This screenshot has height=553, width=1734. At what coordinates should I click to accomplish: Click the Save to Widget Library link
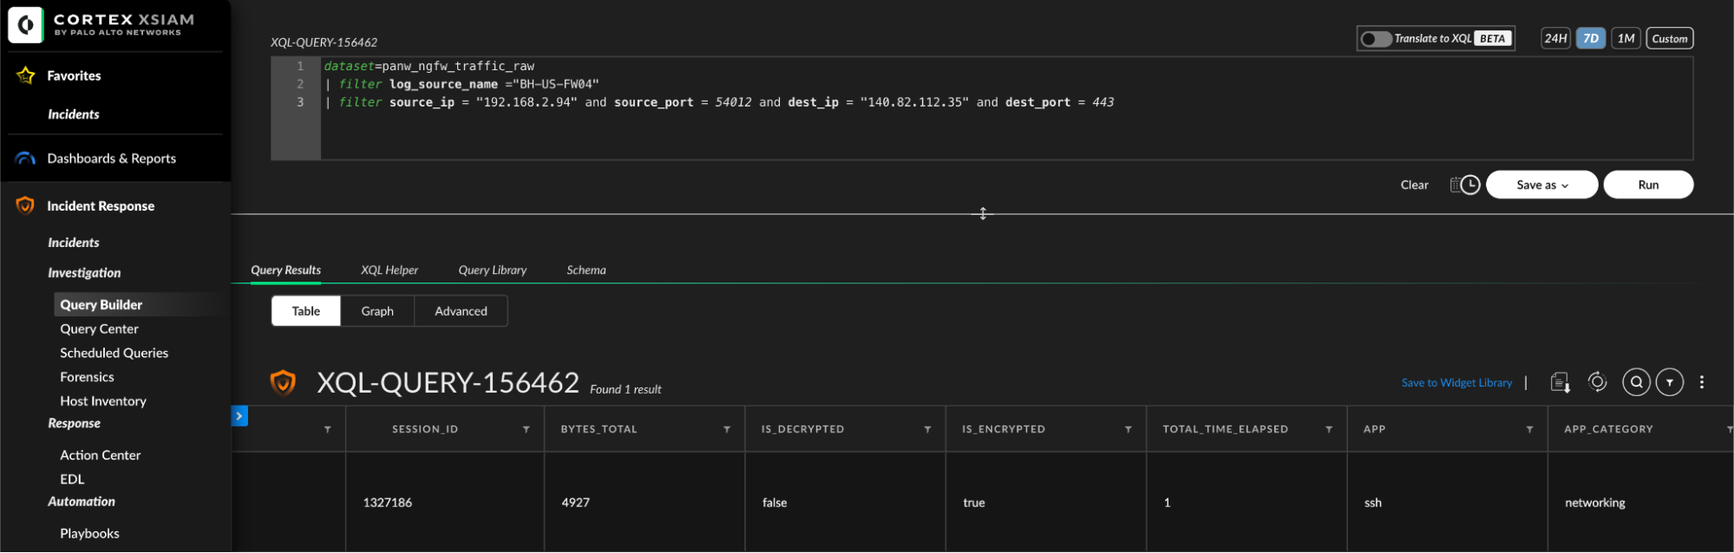click(x=1456, y=383)
